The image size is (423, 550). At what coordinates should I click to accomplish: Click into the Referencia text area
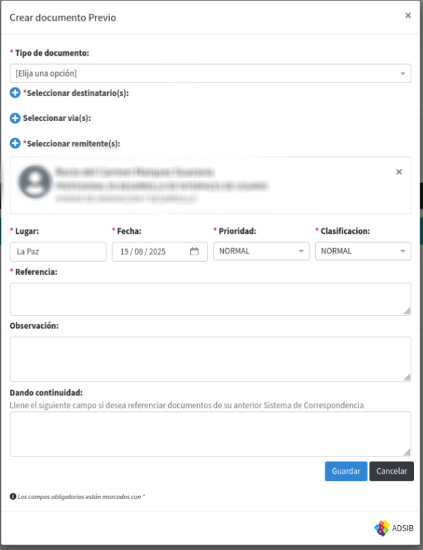pyautogui.click(x=210, y=299)
